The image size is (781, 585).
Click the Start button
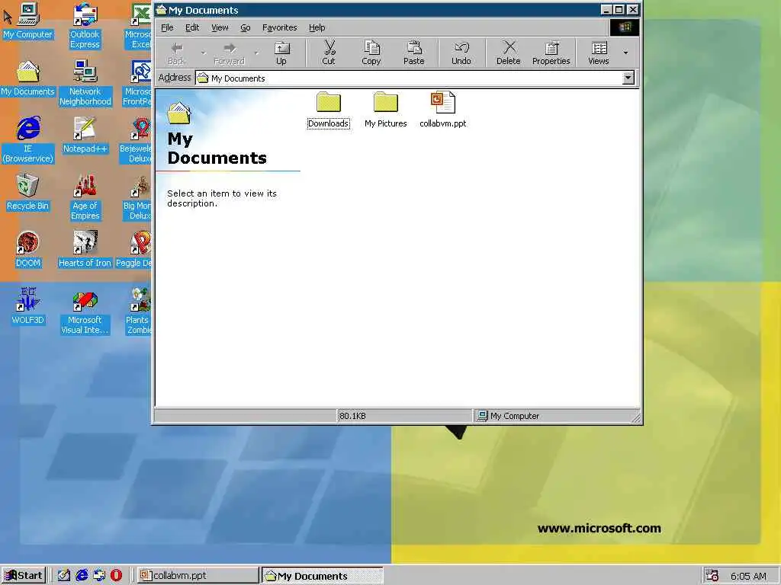(x=24, y=576)
